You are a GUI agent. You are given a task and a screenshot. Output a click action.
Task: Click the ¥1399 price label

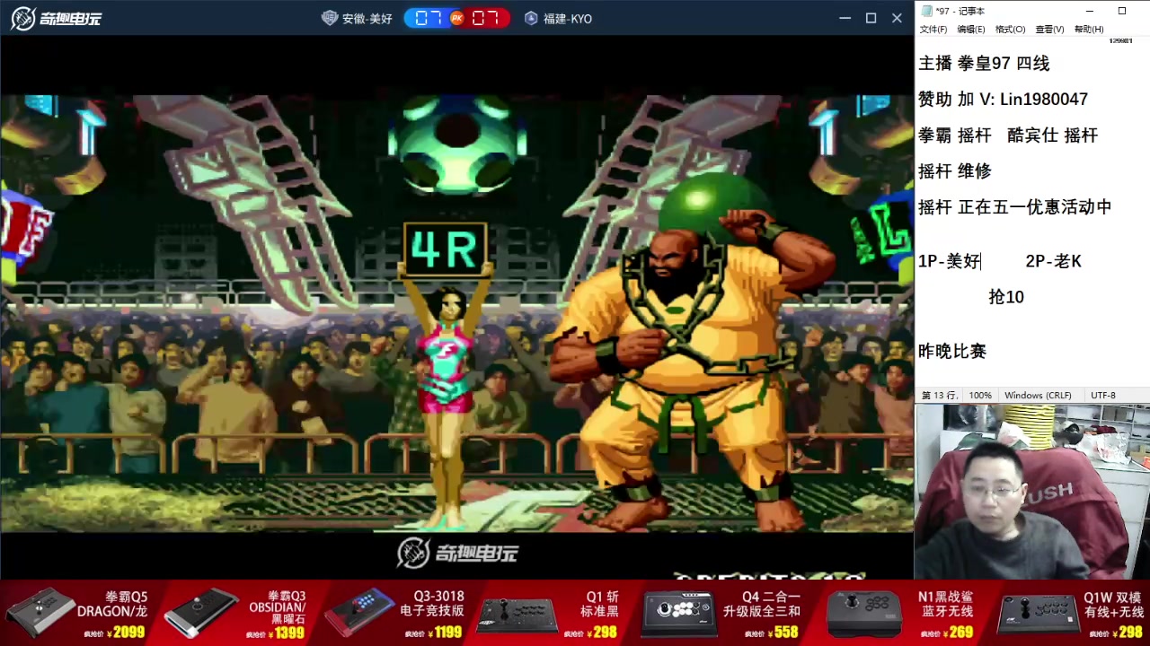click(x=286, y=633)
